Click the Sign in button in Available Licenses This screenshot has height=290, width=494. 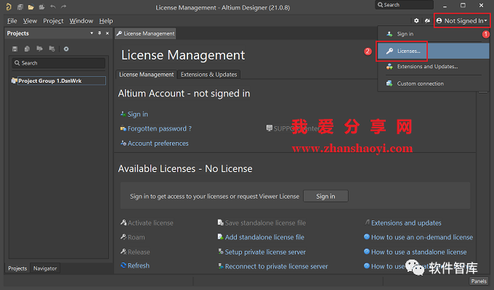click(325, 196)
